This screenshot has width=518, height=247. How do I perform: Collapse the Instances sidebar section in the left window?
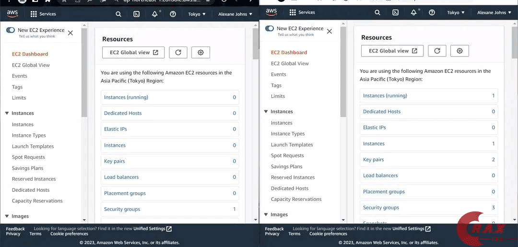[7, 113]
